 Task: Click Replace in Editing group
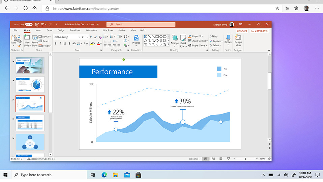point(216,41)
